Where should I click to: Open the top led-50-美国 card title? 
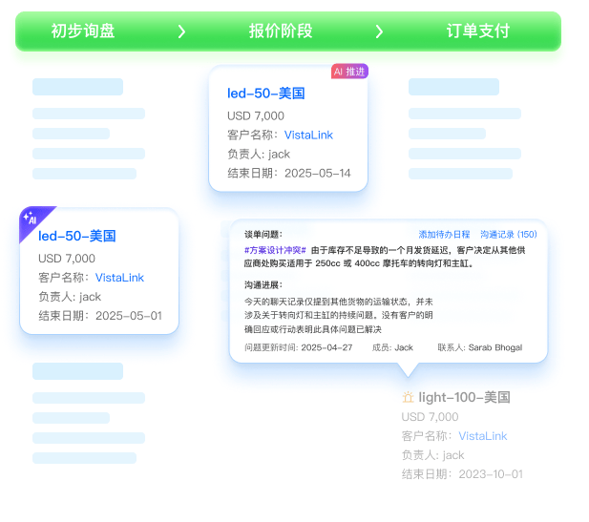[x=265, y=94]
